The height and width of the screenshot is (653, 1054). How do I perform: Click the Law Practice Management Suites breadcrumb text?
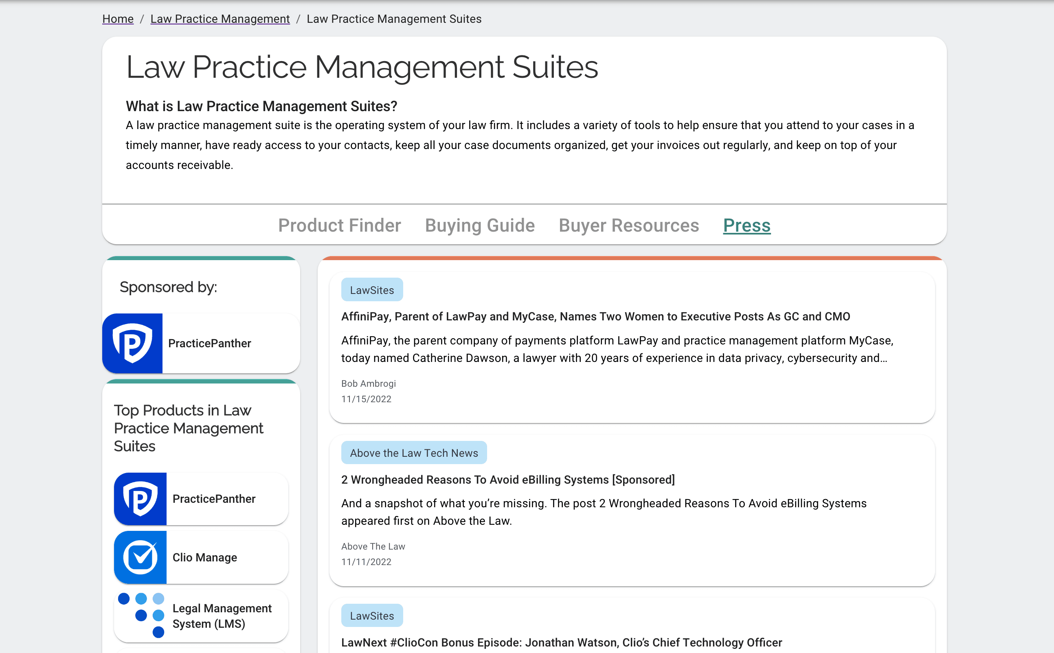[394, 19]
